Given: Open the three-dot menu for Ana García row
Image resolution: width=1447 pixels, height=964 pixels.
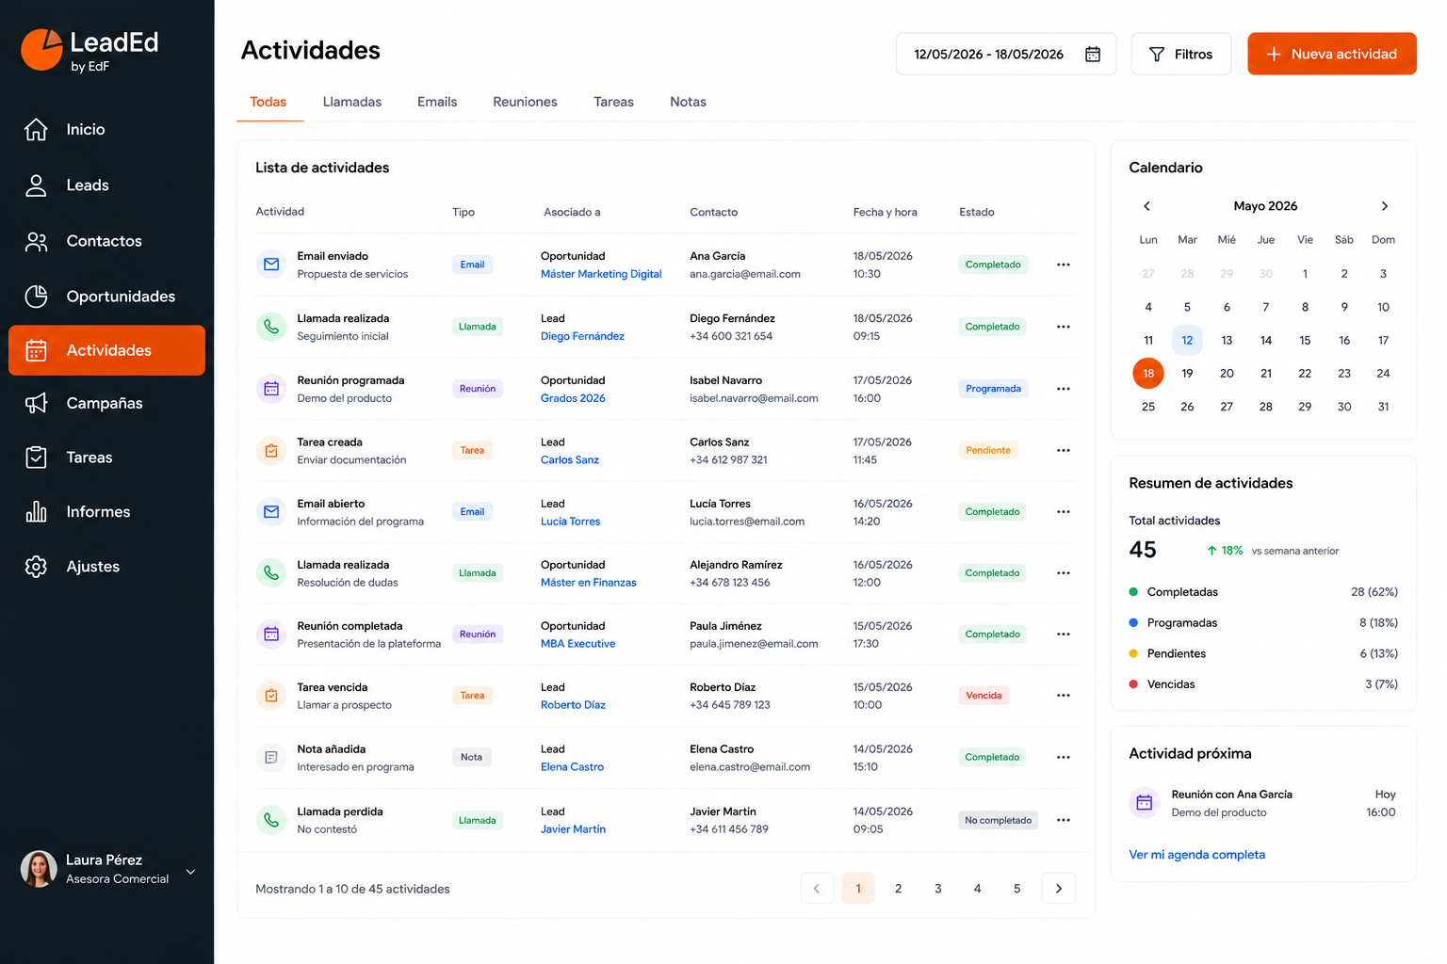Looking at the screenshot, I should click(x=1064, y=265).
